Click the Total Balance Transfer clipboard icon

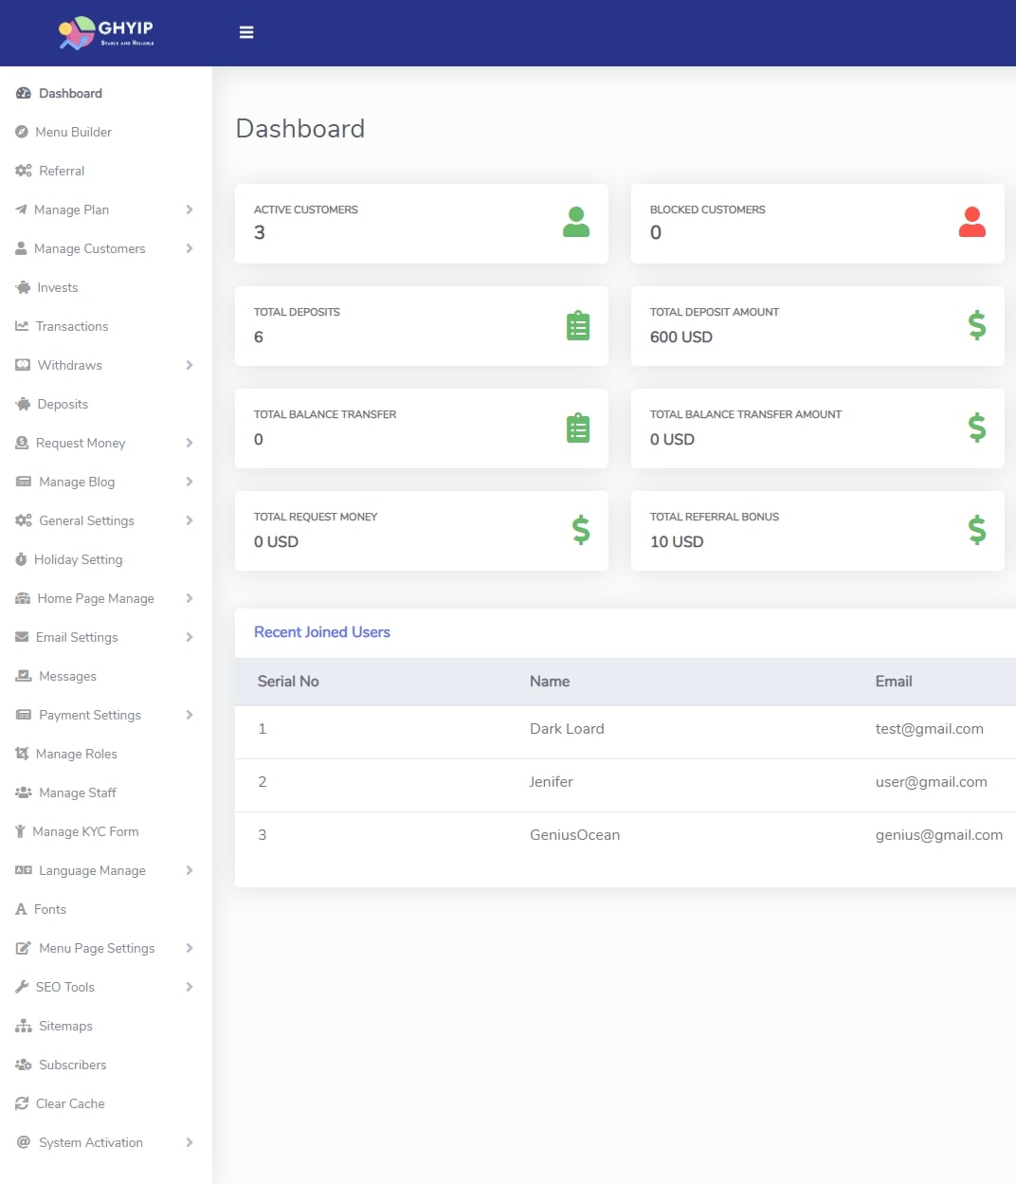[578, 428]
